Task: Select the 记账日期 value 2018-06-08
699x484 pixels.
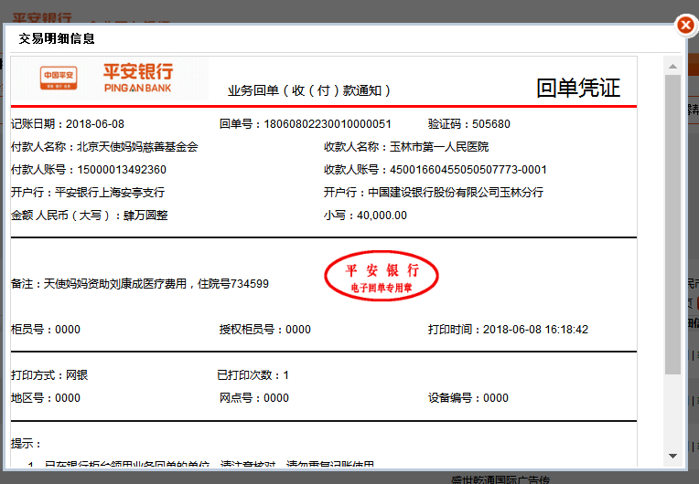Action: [x=95, y=124]
